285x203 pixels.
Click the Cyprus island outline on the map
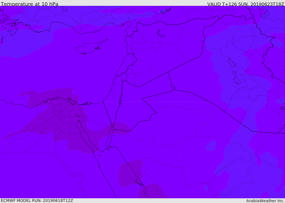(91, 47)
